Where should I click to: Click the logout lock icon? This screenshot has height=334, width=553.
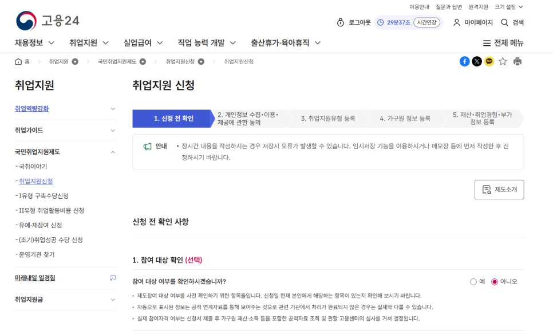click(341, 22)
